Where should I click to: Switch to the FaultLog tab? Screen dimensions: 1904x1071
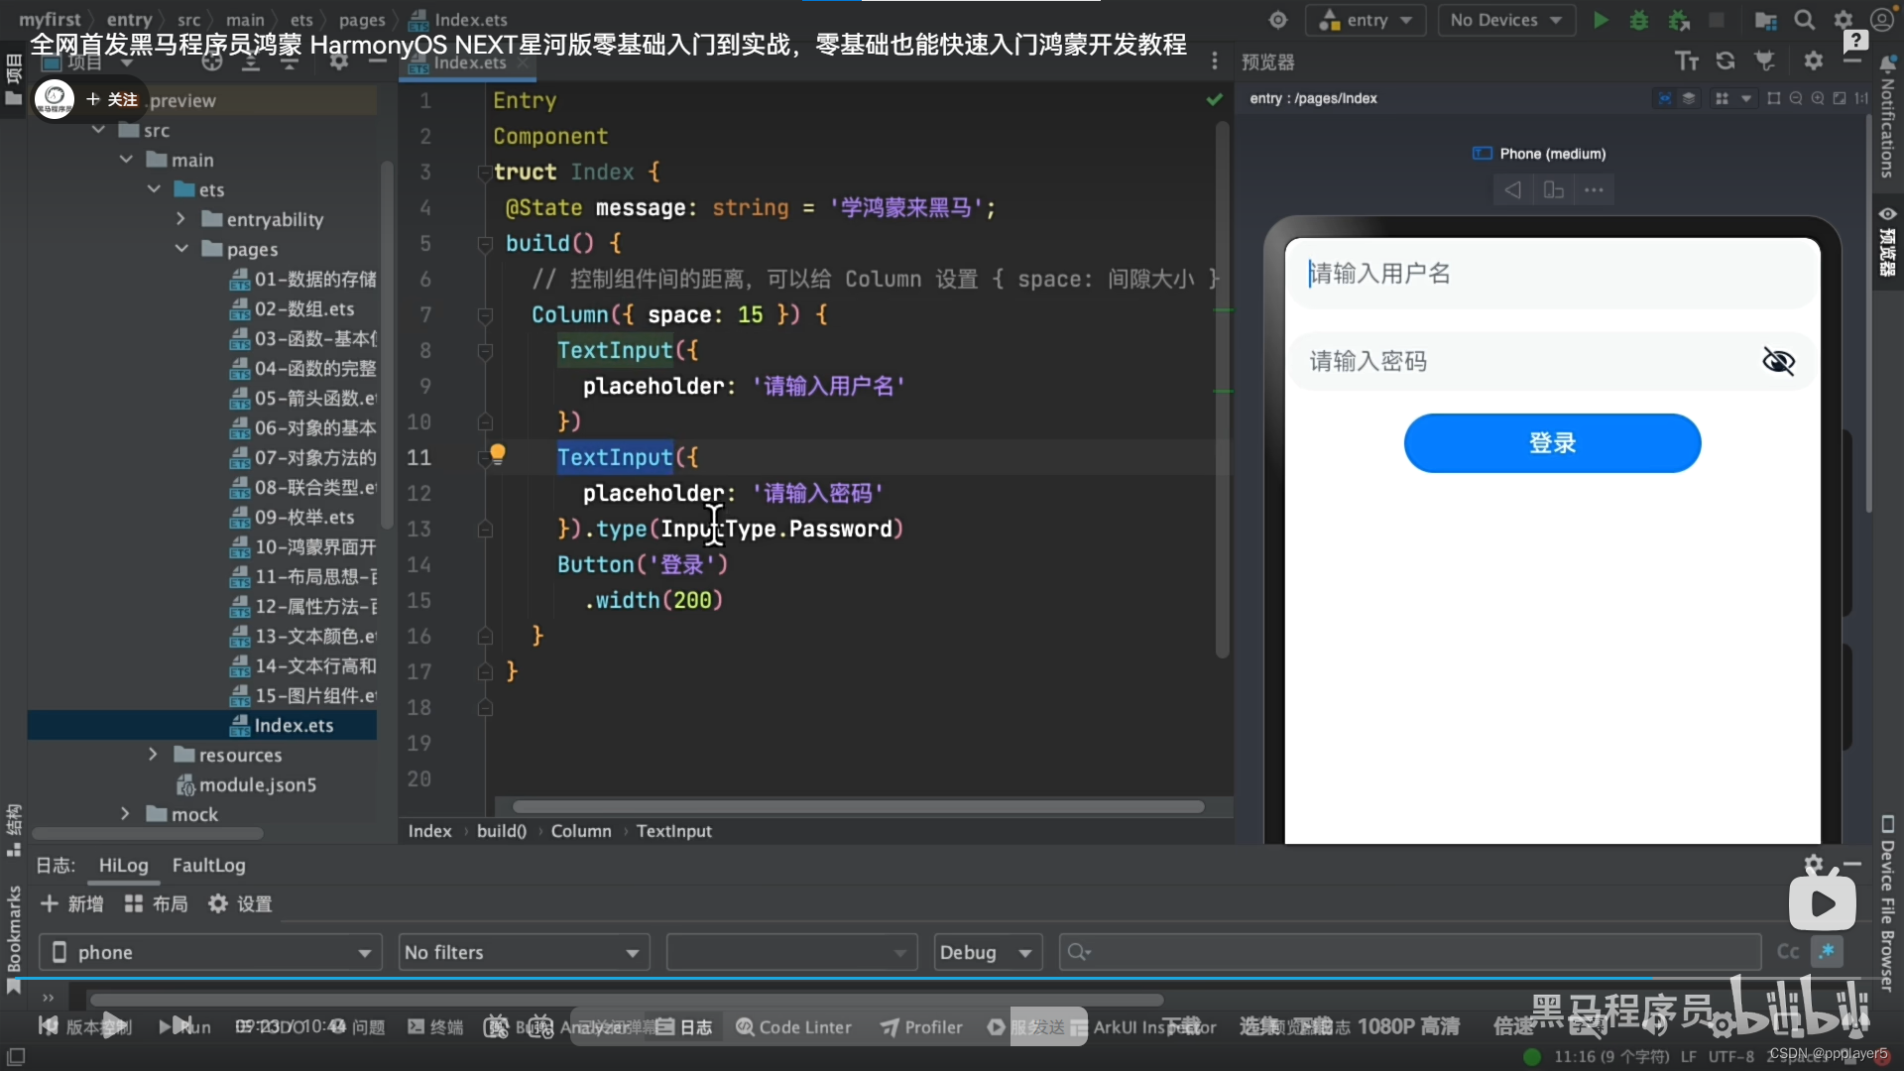point(208,865)
